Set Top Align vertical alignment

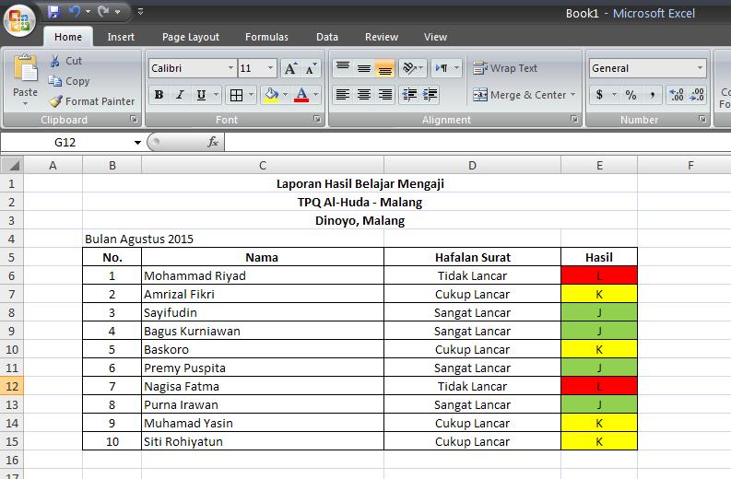(x=343, y=68)
